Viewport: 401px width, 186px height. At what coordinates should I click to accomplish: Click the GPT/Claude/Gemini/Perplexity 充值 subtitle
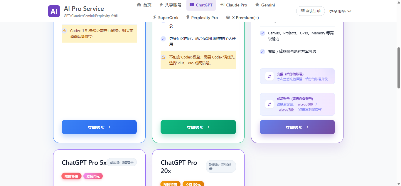click(91, 16)
